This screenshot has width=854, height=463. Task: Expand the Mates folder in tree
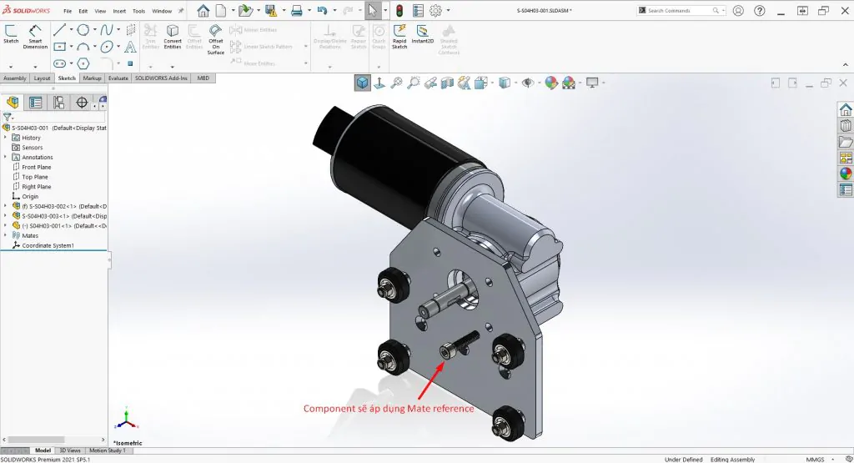pos(6,235)
